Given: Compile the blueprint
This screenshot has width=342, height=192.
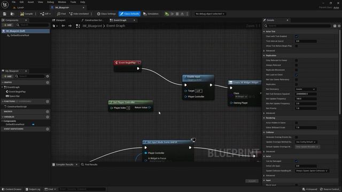Looking at the screenshot, I should [x=26, y=14].
